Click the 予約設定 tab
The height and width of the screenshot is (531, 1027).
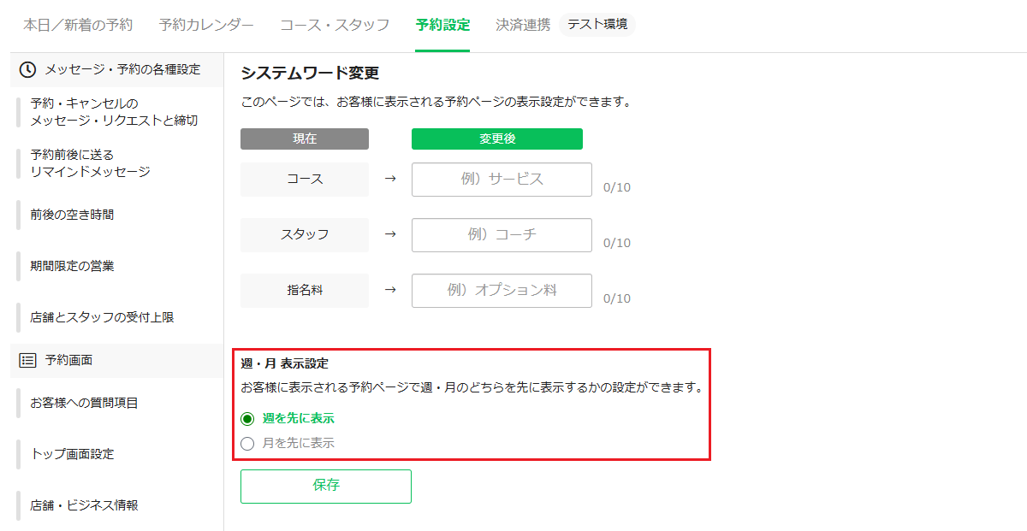coord(442,25)
